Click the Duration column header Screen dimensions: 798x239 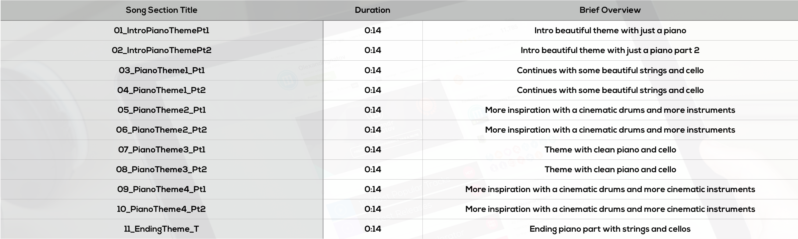point(372,10)
